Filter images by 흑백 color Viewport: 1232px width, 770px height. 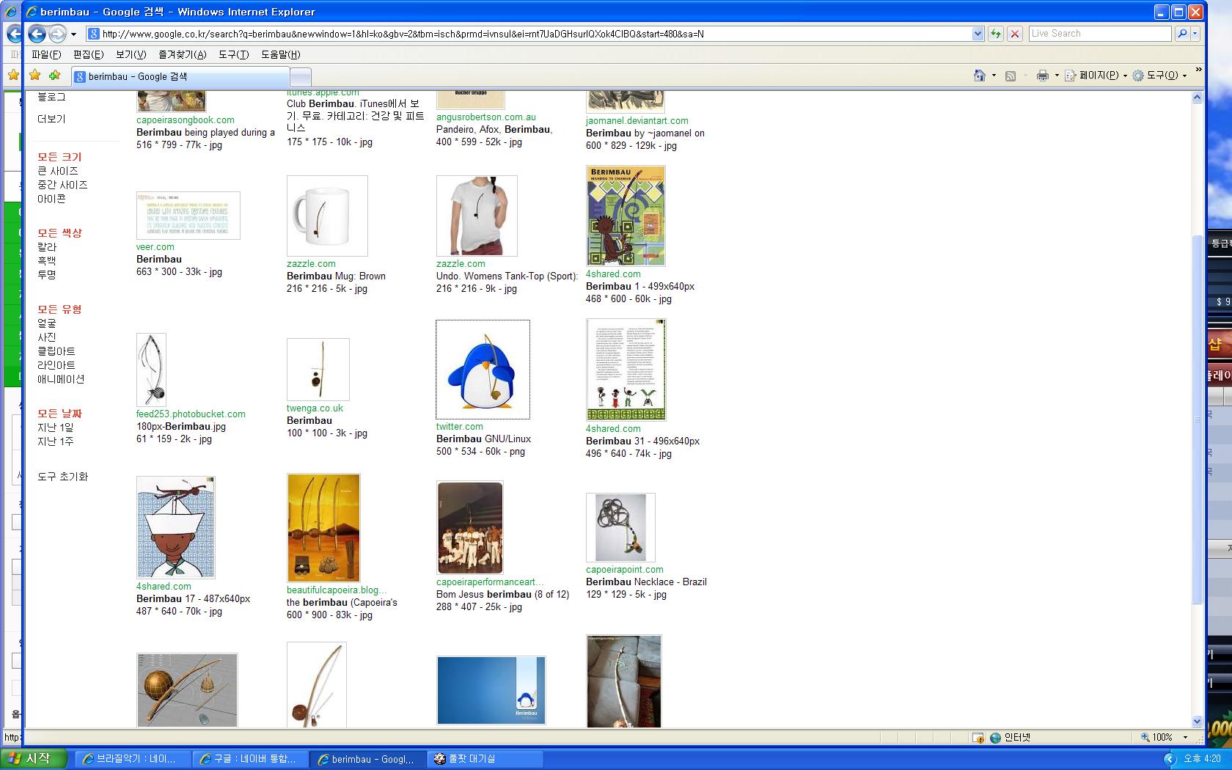point(47,261)
